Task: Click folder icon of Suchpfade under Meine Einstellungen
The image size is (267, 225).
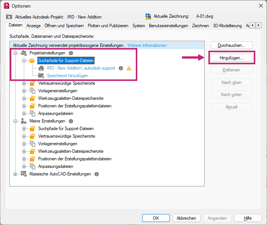Action: pos(33,129)
